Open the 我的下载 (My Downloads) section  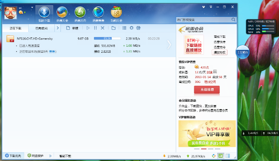click(44, 14)
